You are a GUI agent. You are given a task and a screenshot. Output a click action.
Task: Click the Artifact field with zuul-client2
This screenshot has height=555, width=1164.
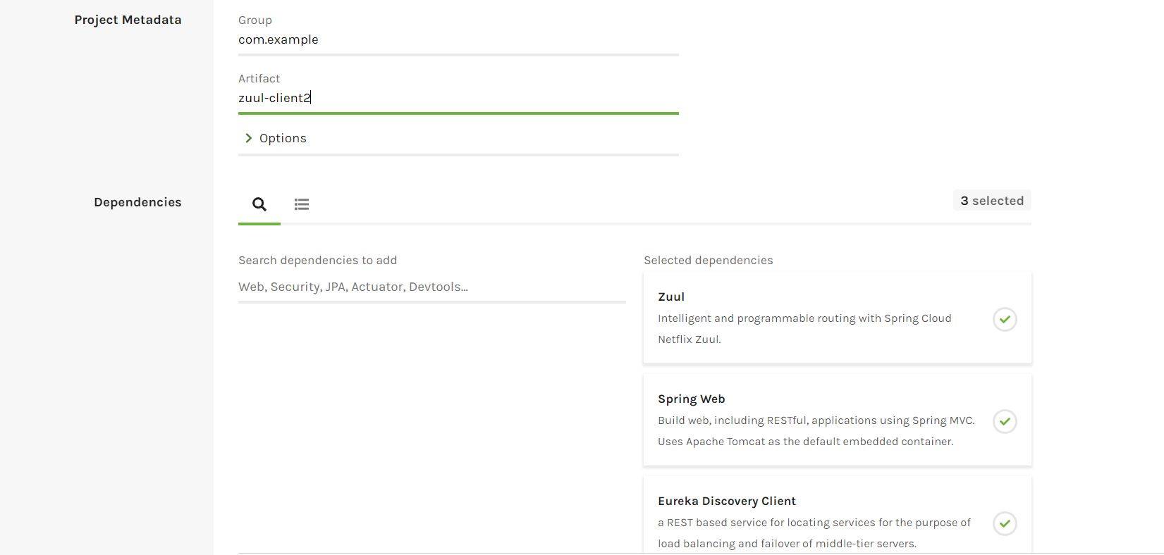click(458, 98)
